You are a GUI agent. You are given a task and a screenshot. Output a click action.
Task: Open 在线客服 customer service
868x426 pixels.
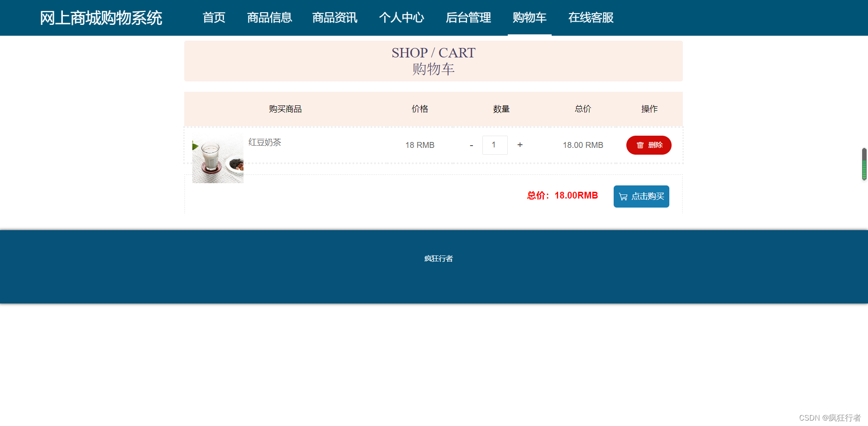(591, 18)
